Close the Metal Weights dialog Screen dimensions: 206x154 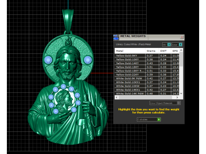[182, 37]
